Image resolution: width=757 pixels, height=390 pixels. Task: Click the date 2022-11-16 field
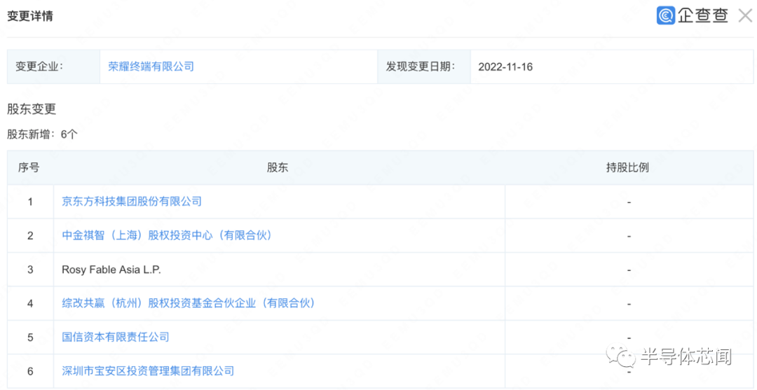(505, 67)
